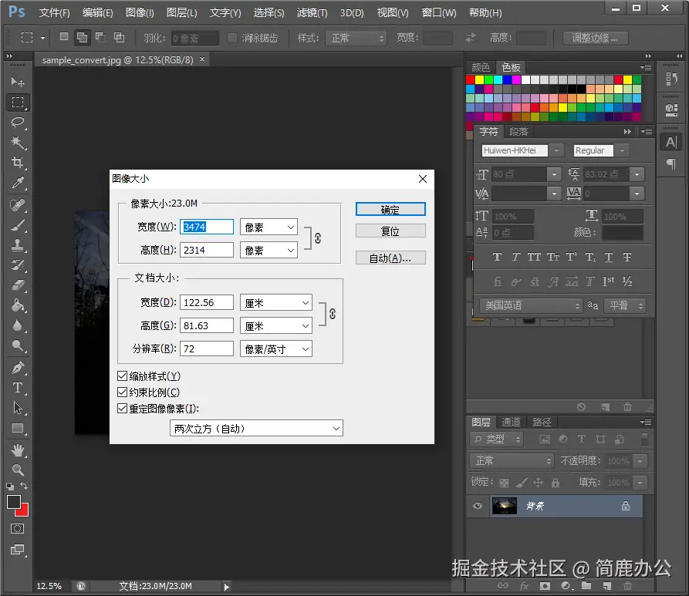Hide the 背景 layer with eye icon

click(x=478, y=506)
